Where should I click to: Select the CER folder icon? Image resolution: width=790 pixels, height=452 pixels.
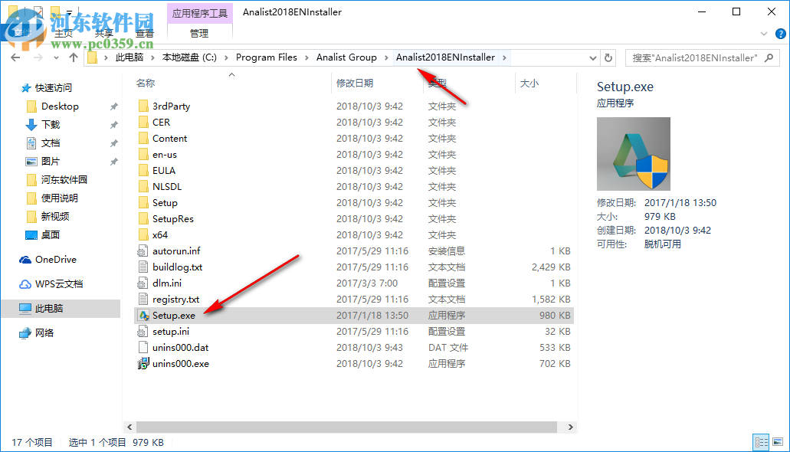coord(143,123)
